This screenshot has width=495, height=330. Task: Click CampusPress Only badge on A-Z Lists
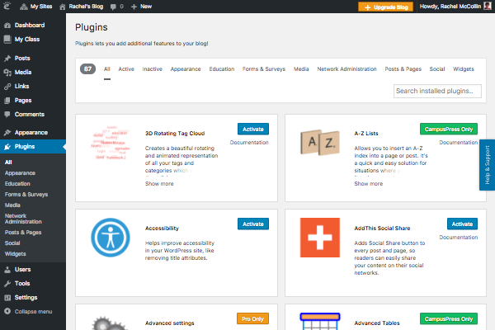tap(449, 130)
